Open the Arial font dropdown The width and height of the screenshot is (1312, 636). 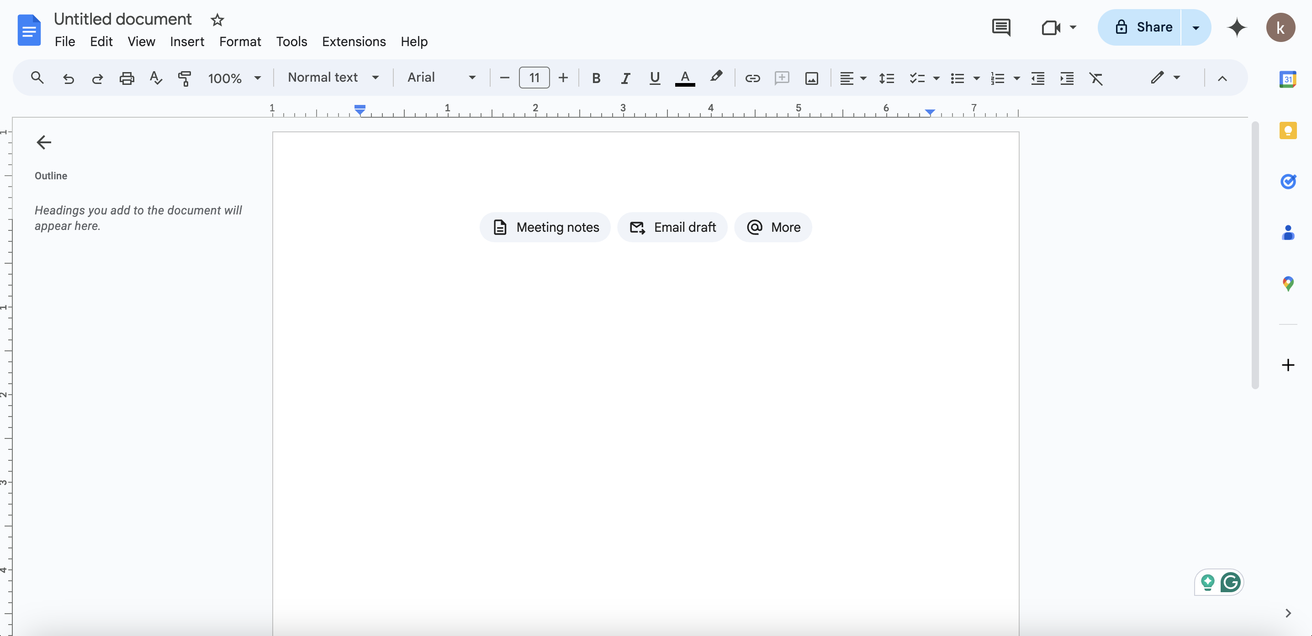point(441,78)
